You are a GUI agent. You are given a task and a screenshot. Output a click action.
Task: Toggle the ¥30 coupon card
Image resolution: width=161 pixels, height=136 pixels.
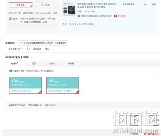click(25, 85)
